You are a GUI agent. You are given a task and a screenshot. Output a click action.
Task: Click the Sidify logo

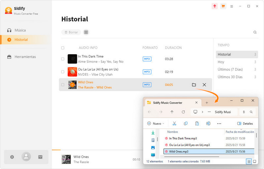tap(9, 11)
